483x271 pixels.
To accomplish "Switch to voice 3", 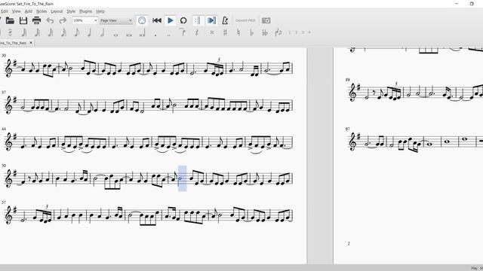I will pos(303,32).
